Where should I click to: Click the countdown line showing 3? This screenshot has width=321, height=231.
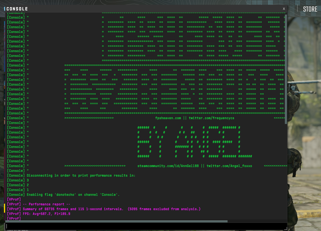[28, 180]
